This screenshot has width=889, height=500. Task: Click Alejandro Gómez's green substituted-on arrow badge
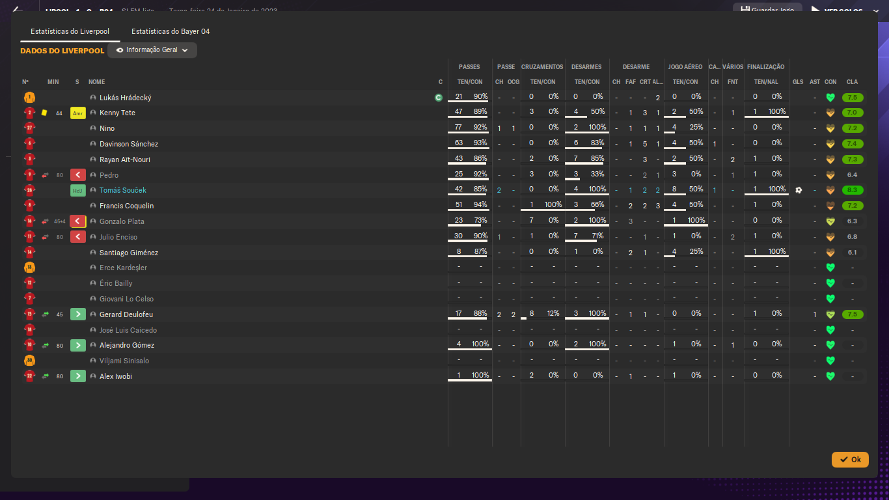coord(78,345)
